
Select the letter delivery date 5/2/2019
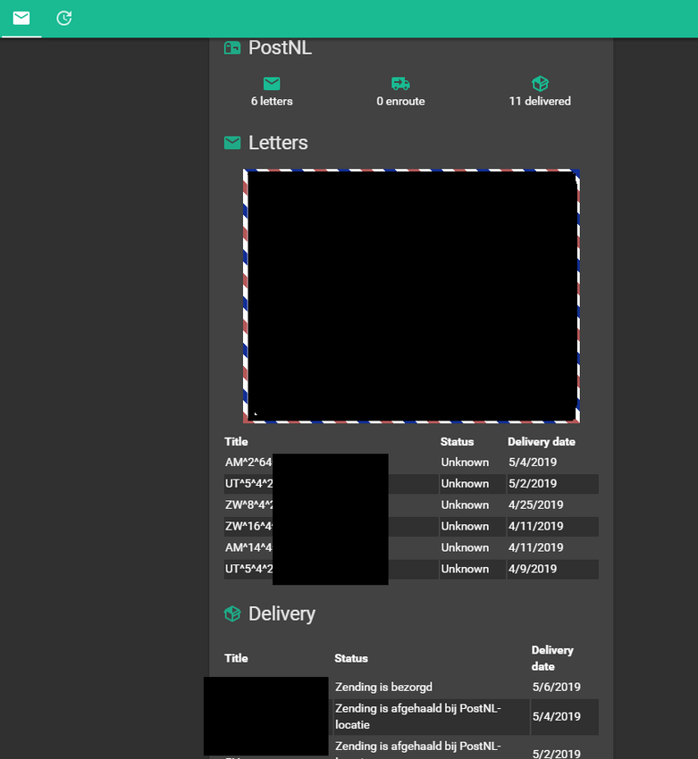(x=533, y=484)
